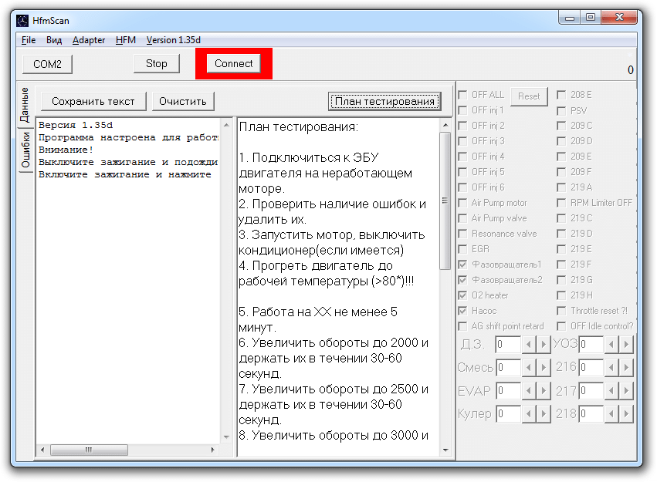Decrease Кулер value with left arrow
Image resolution: width=657 pixels, height=482 pixels.
pyautogui.click(x=529, y=414)
